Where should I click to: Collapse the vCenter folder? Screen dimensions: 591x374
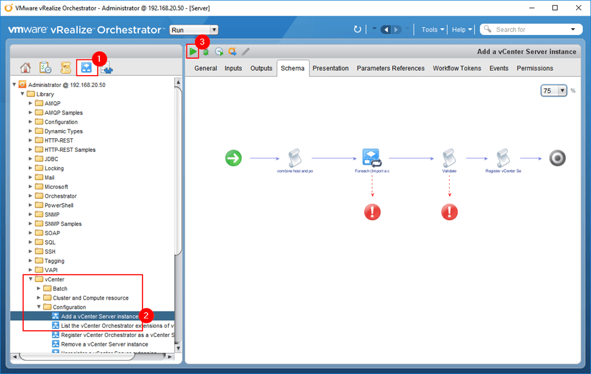[31, 279]
